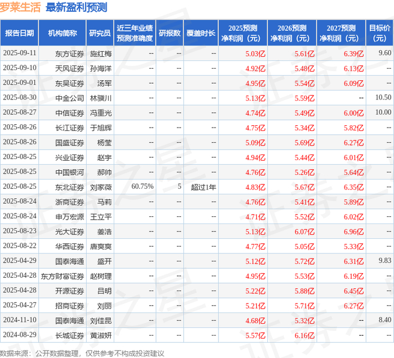Click analyst name 吕明

pyautogui.click(x=104, y=291)
